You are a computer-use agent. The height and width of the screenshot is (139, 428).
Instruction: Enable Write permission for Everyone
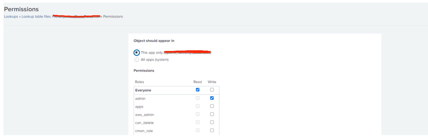212,90
